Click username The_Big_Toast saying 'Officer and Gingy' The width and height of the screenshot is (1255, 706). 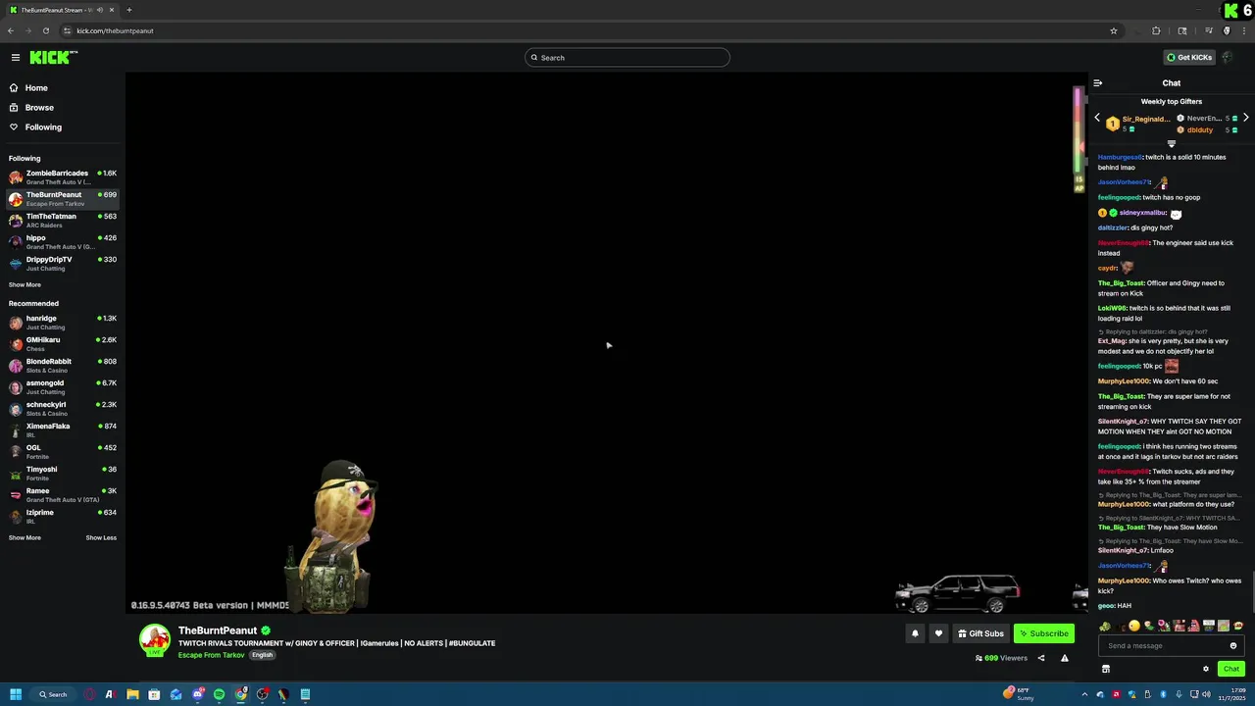1121,283
